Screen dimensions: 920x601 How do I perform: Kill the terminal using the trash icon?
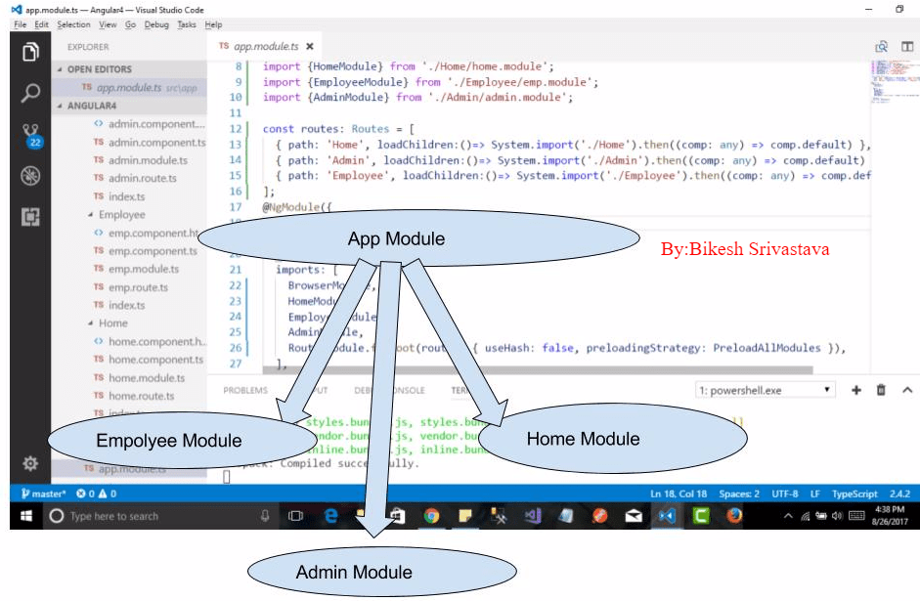[881, 389]
